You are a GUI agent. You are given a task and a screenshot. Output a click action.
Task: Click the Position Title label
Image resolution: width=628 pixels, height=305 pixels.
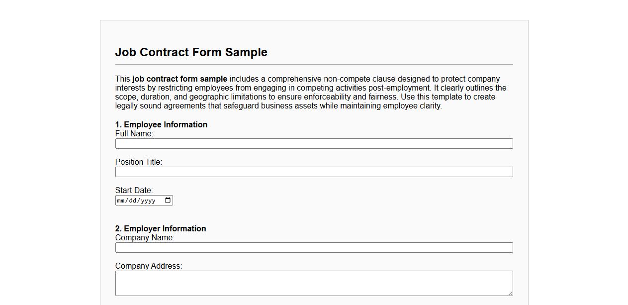click(138, 162)
